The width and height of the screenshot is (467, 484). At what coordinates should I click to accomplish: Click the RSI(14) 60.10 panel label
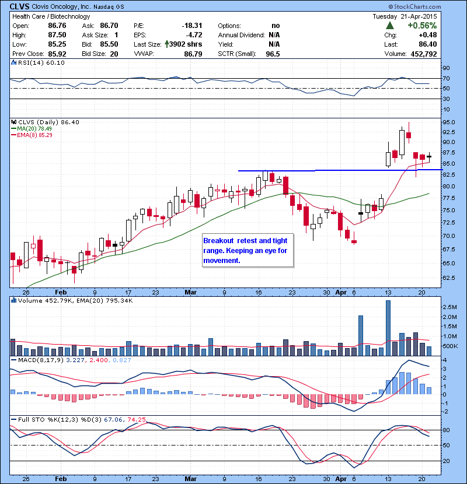click(41, 62)
